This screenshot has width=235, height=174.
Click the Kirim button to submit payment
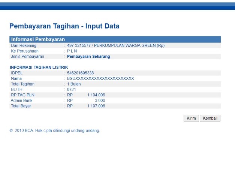tap(191, 118)
